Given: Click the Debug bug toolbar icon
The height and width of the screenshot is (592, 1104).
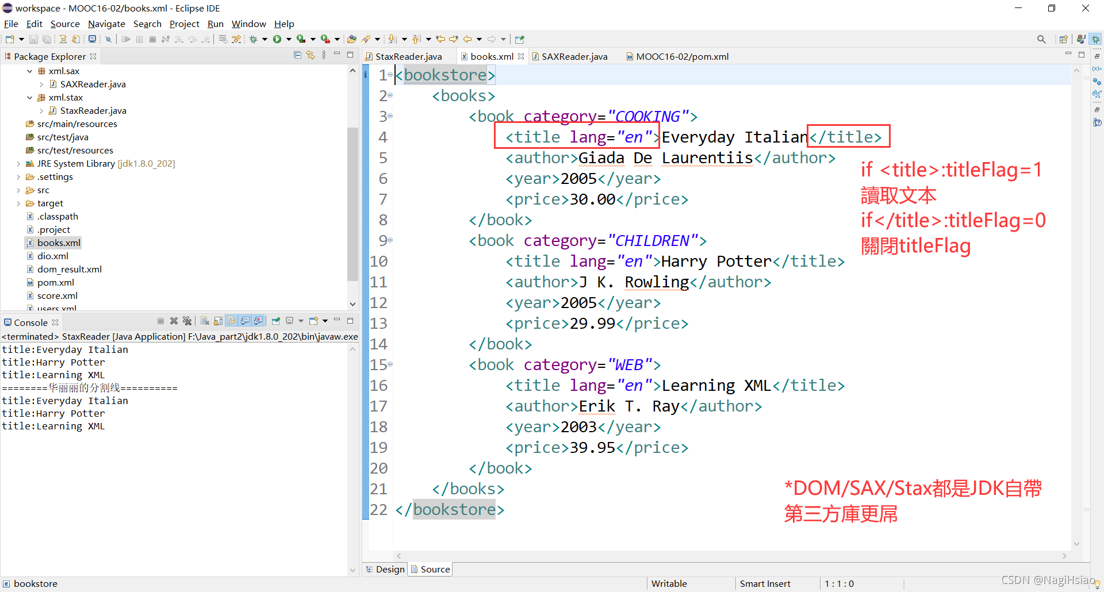Looking at the screenshot, I should 253,39.
